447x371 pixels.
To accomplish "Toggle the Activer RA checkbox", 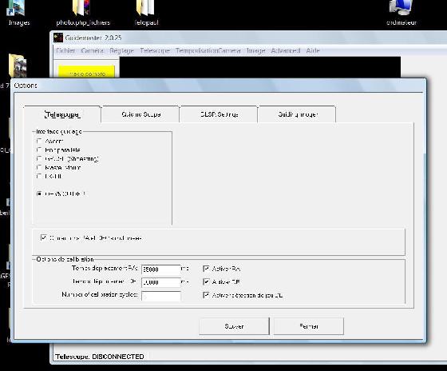I will click(206, 269).
